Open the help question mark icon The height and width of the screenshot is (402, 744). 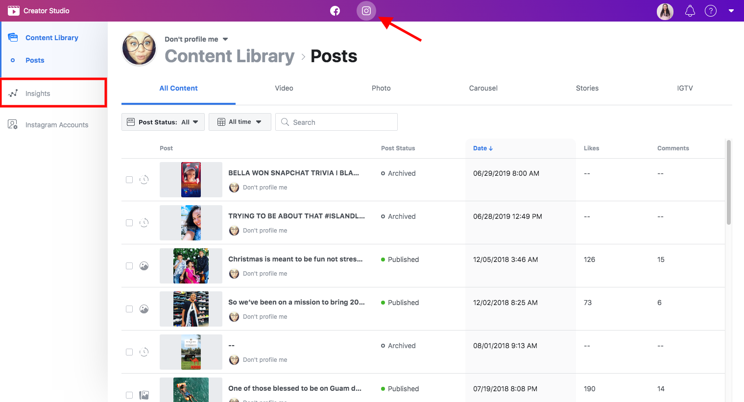click(x=710, y=11)
